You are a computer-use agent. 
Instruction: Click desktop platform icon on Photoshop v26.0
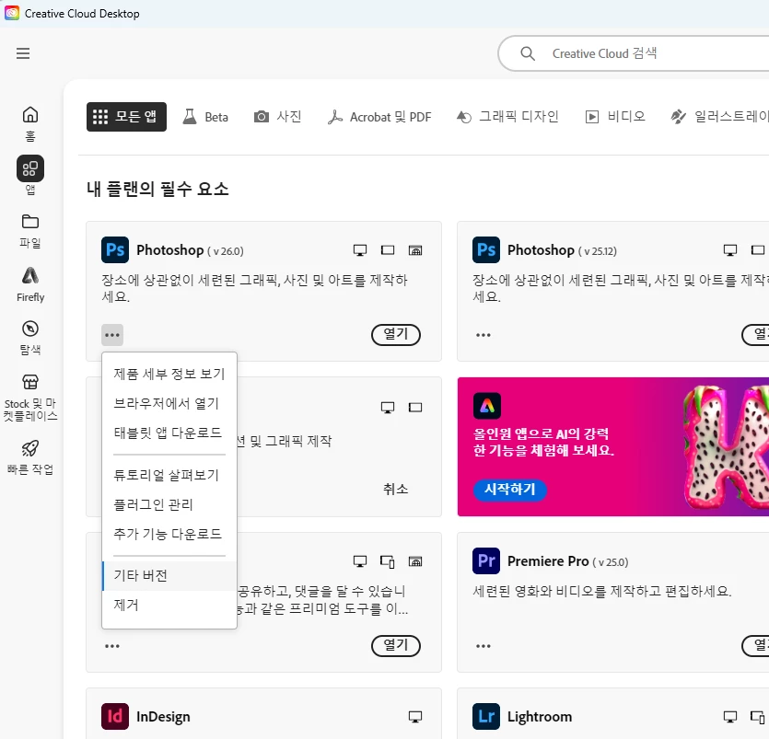pos(360,250)
